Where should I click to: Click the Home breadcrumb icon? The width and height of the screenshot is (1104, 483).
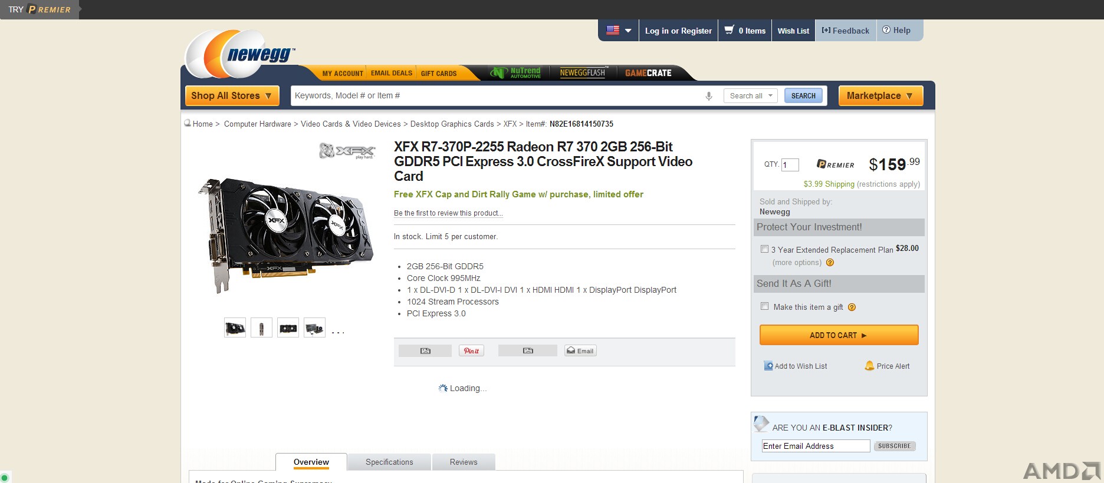(x=188, y=123)
